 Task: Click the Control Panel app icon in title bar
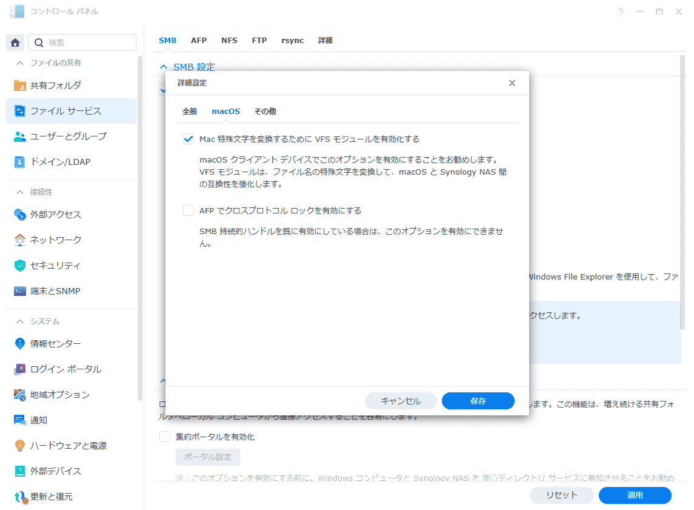[17, 12]
